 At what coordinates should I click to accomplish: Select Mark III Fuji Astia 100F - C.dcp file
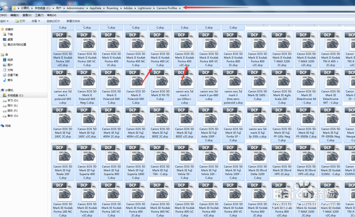pyautogui.click(x=209, y=124)
